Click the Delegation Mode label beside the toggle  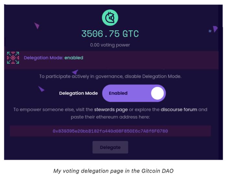pos(78,93)
